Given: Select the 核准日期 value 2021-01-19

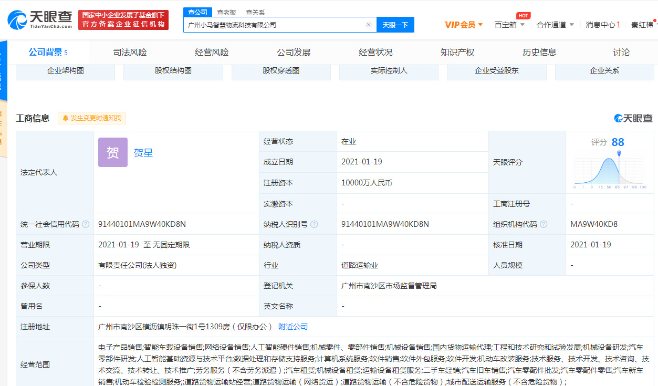Looking at the screenshot, I should pos(591,245).
